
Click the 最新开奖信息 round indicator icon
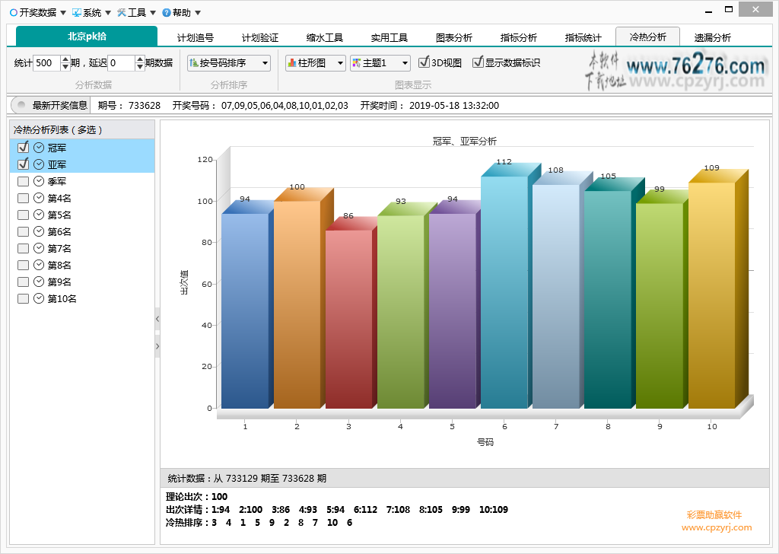tap(21, 105)
